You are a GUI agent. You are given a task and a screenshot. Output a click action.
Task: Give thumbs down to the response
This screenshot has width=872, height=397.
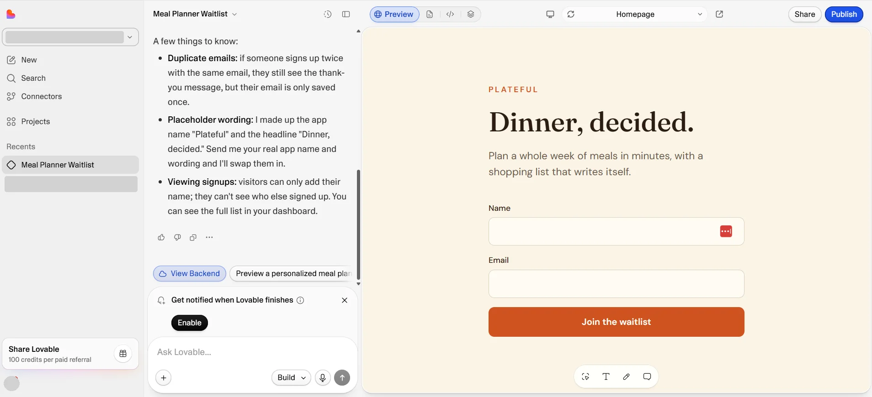click(177, 237)
